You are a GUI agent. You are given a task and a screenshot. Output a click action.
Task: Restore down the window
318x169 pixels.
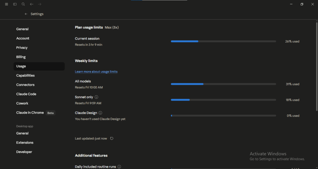pyautogui.click(x=302, y=4)
